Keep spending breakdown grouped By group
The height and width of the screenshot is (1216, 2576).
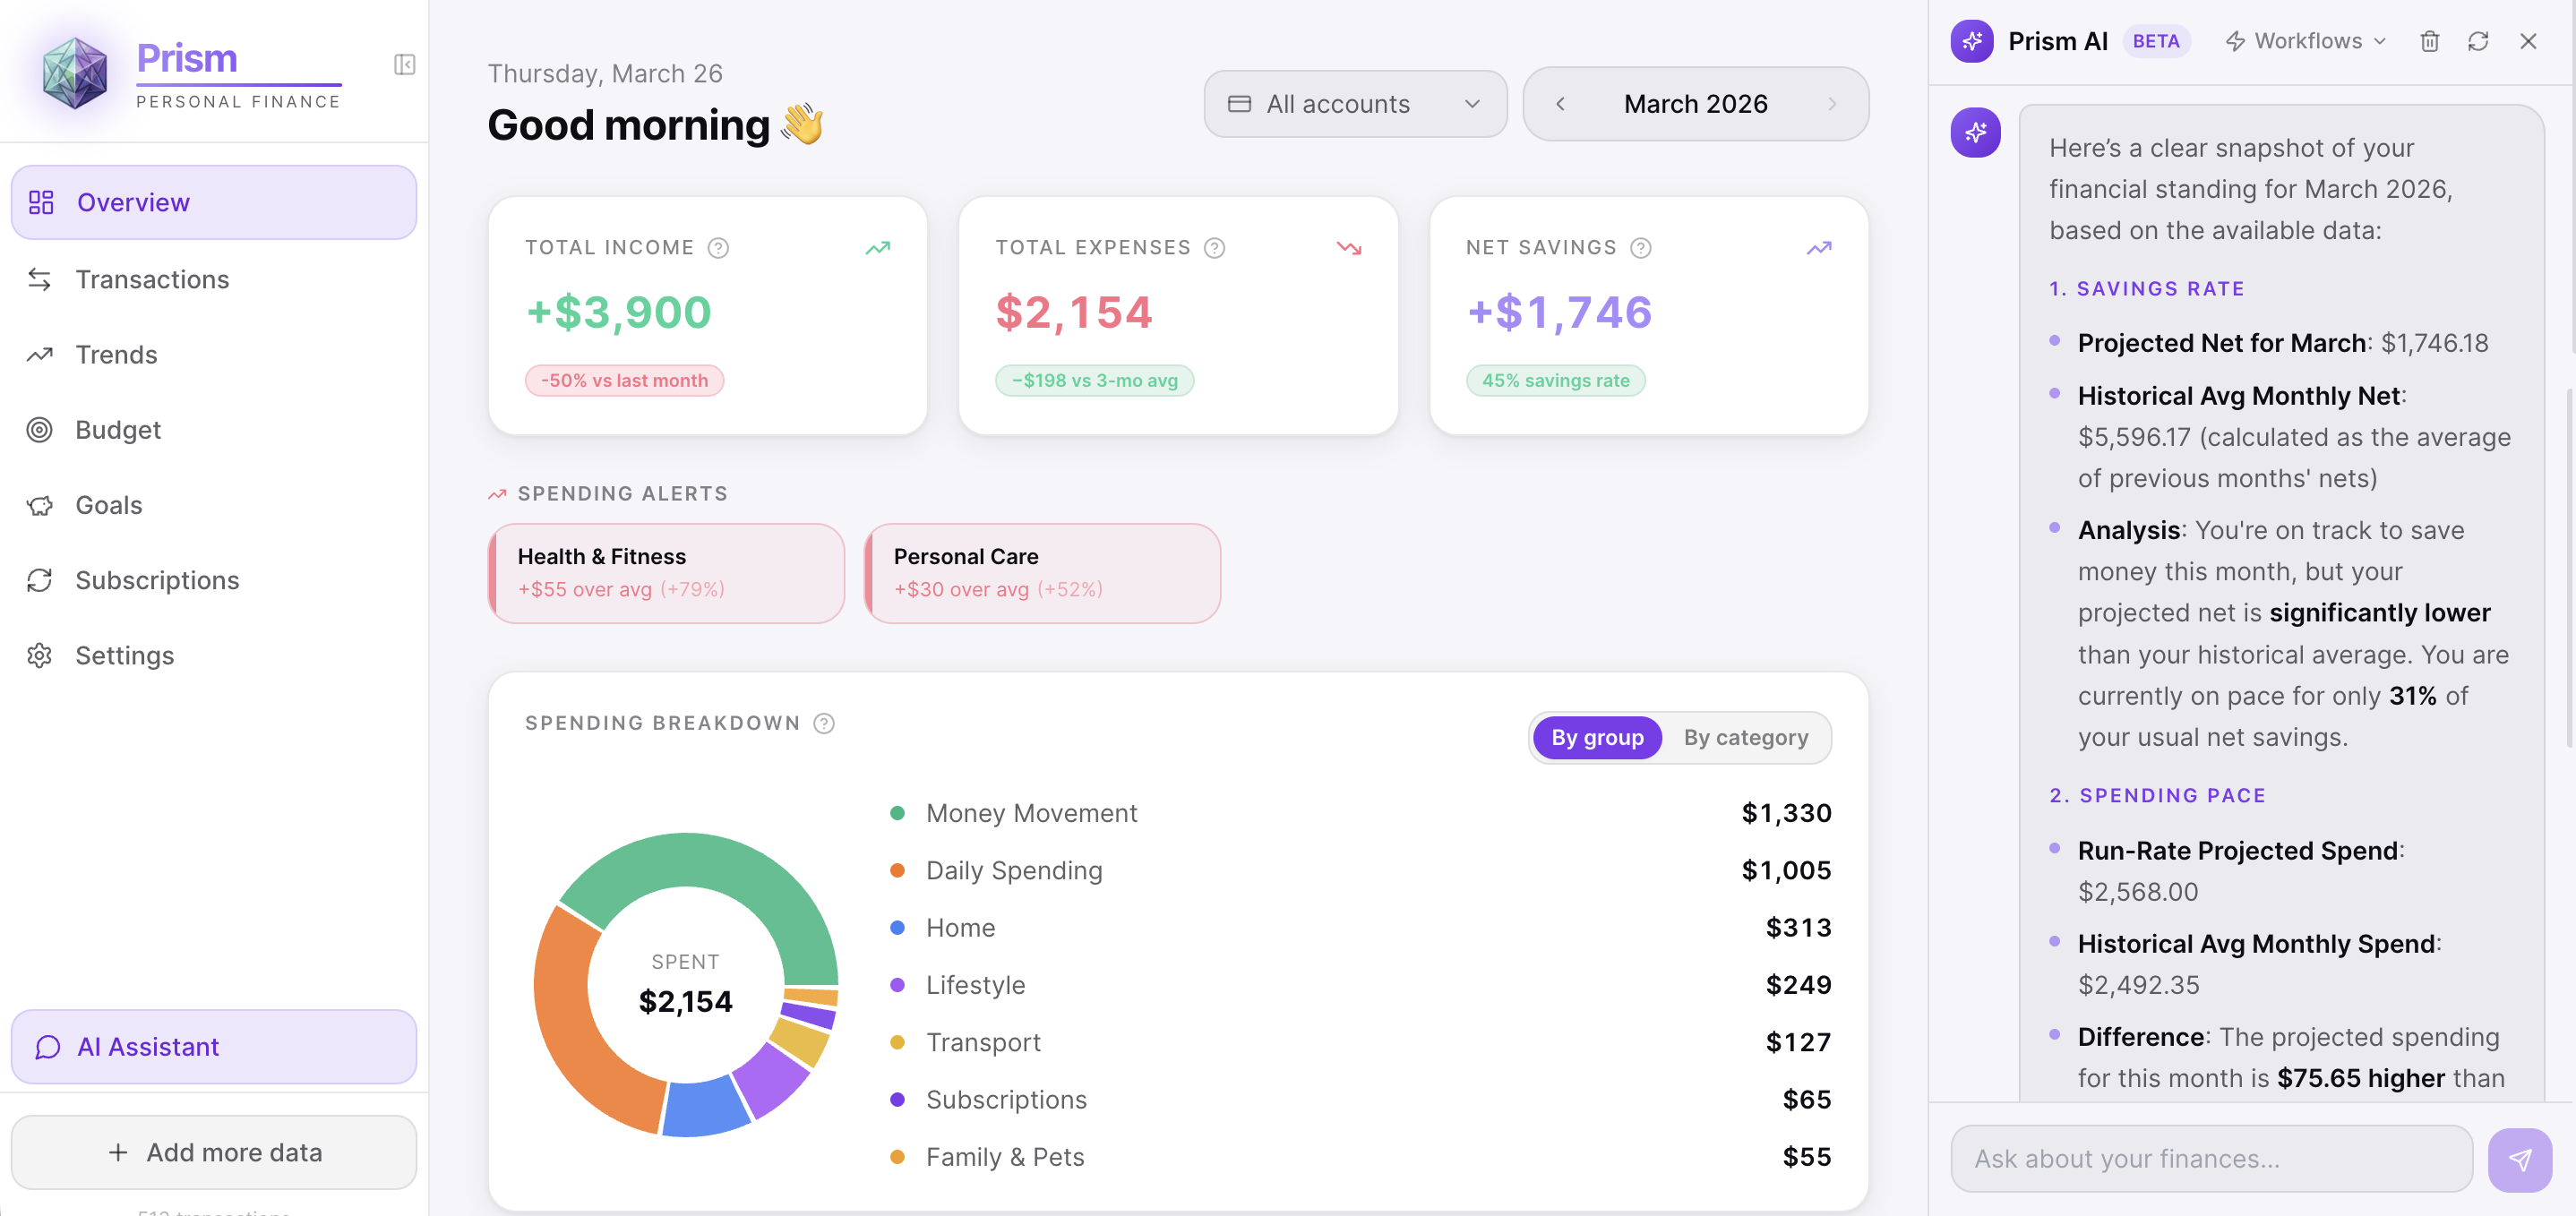(1596, 737)
